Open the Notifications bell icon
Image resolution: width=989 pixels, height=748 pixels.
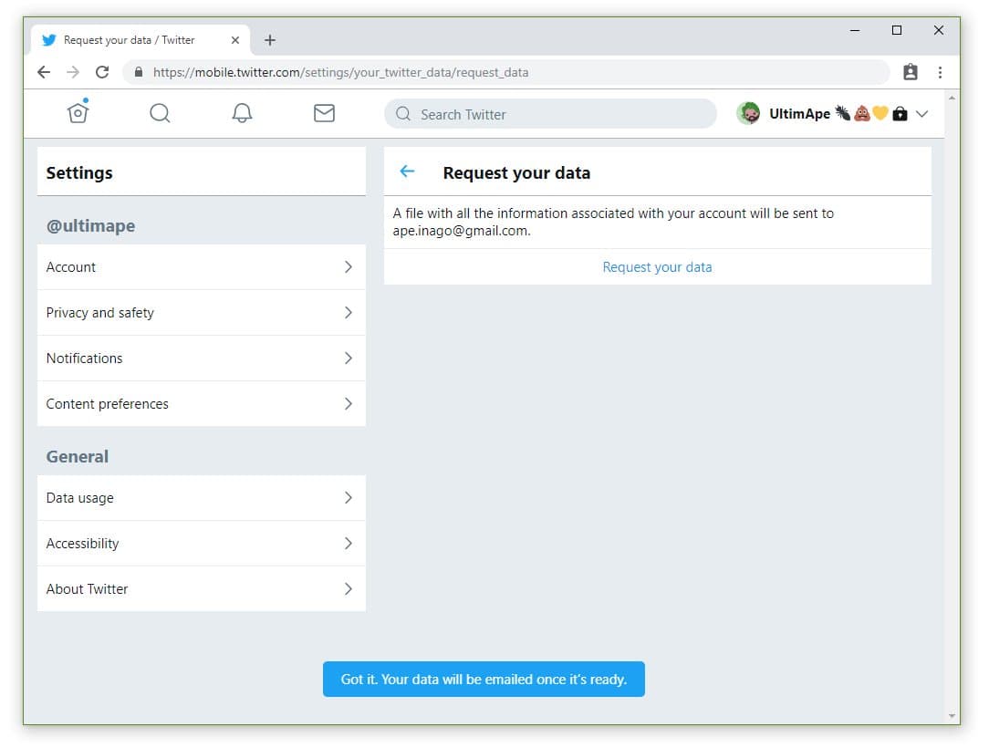click(x=242, y=113)
